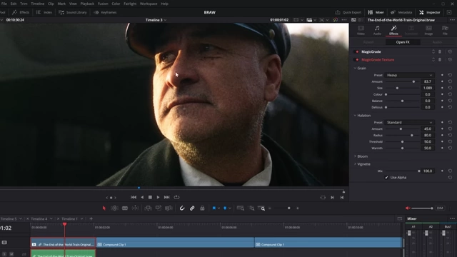Toggle the Inspector panel button
Image resolution: width=457 pixels, height=257 pixels.
point(430,12)
